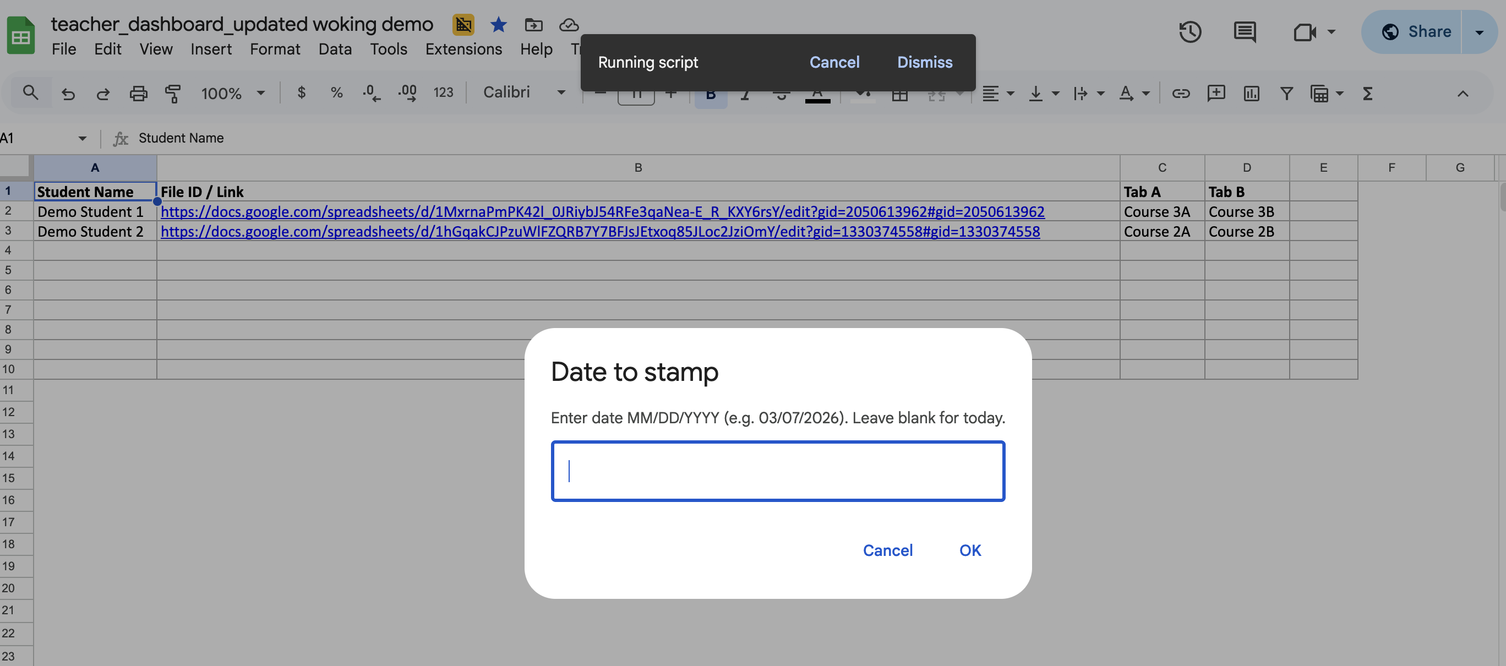Open the Format menu
Screen dimensions: 1506x666
point(275,49)
